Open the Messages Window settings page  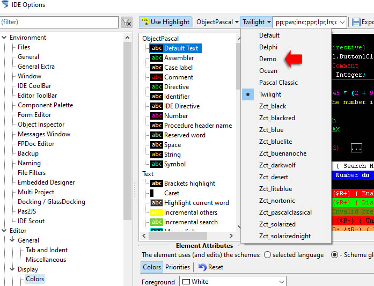[x=44, y=134]
